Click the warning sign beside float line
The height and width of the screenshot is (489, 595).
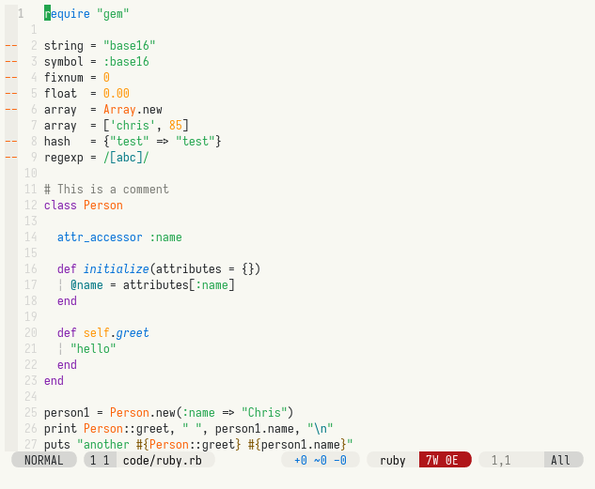pyautogui.click(x=11, y=94)
